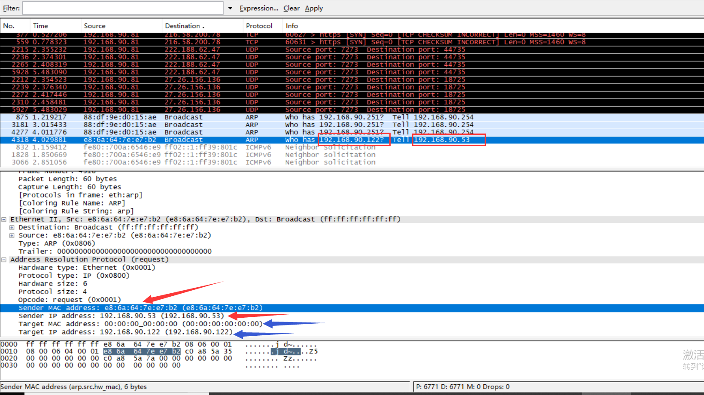Select packet 2212 UDP row
The width and height of the screenshot is (704, 395).
(x=352, y=80)
